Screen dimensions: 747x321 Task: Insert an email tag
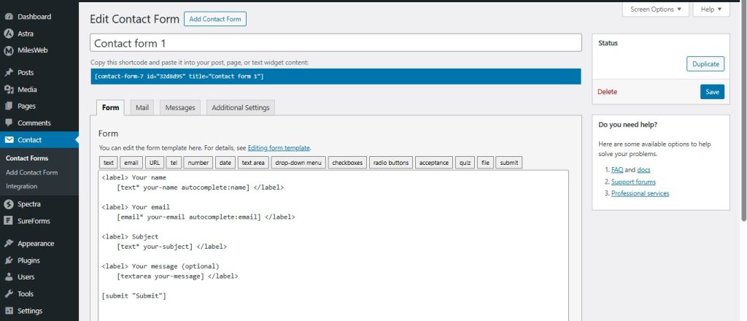pyautogui.click(x=131, y=163)
